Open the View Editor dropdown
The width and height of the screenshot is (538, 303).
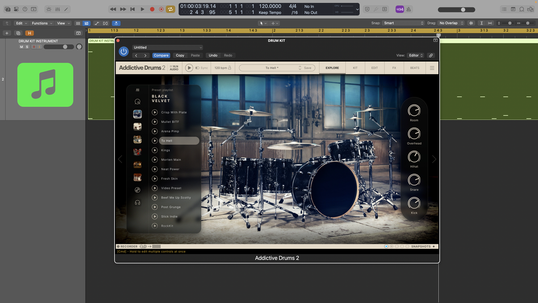[416, 55]
